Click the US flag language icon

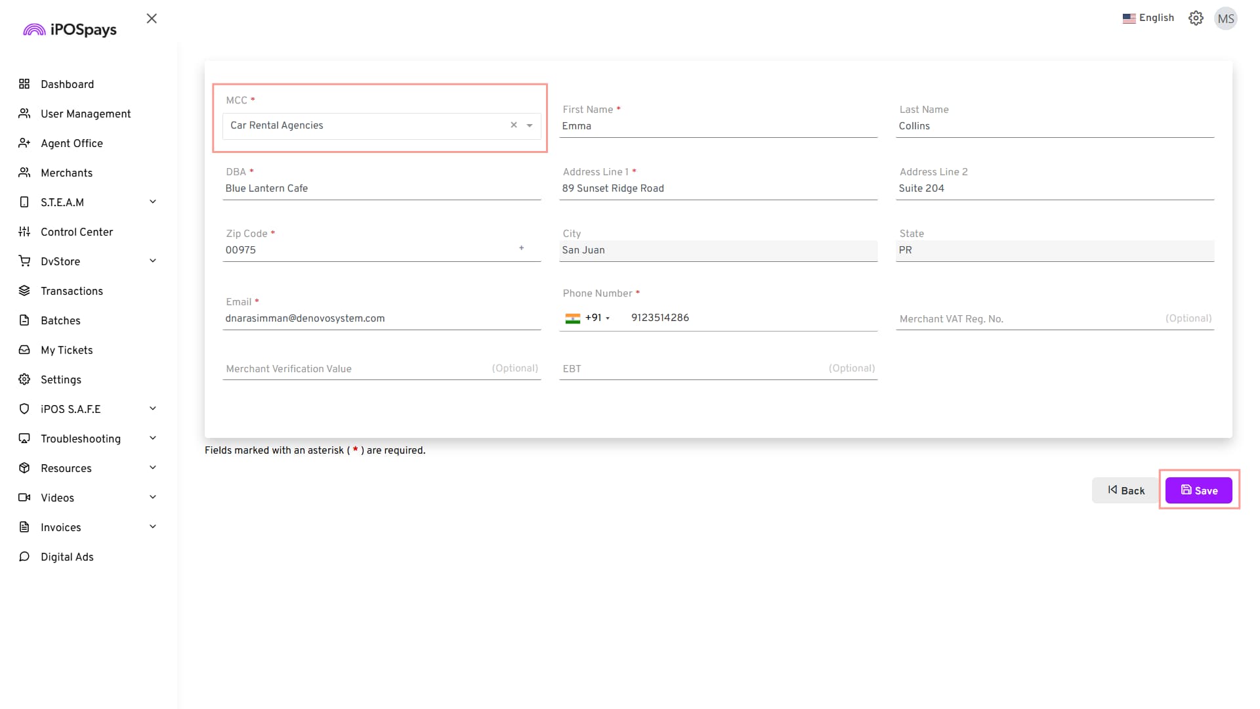[x=1129, y=18]
